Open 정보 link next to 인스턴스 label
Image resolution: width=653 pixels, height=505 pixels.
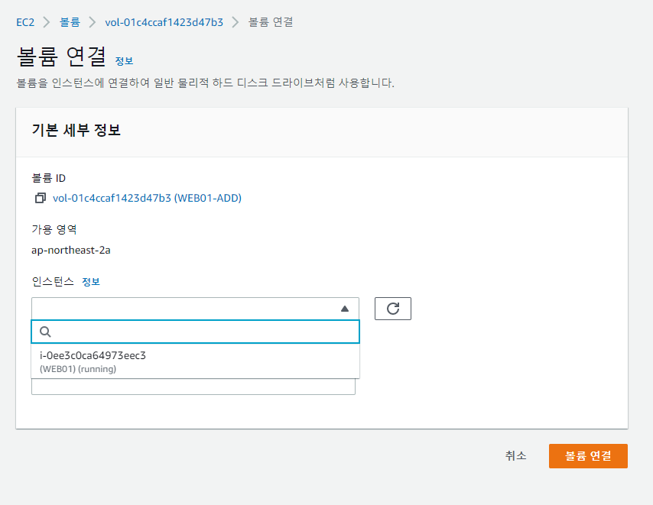pyautogui.click(x=91, y=282)
